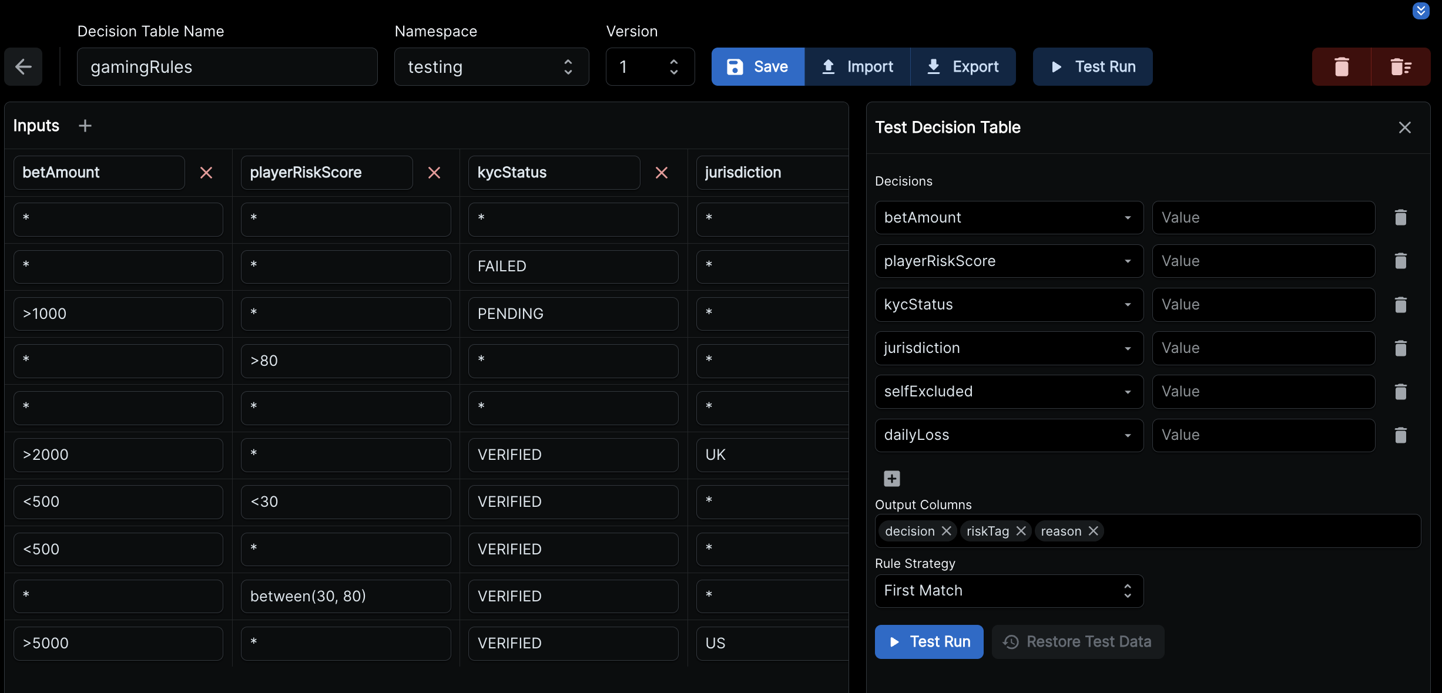
Task: Click the delete rows trash-list button
Action: 1401,67
